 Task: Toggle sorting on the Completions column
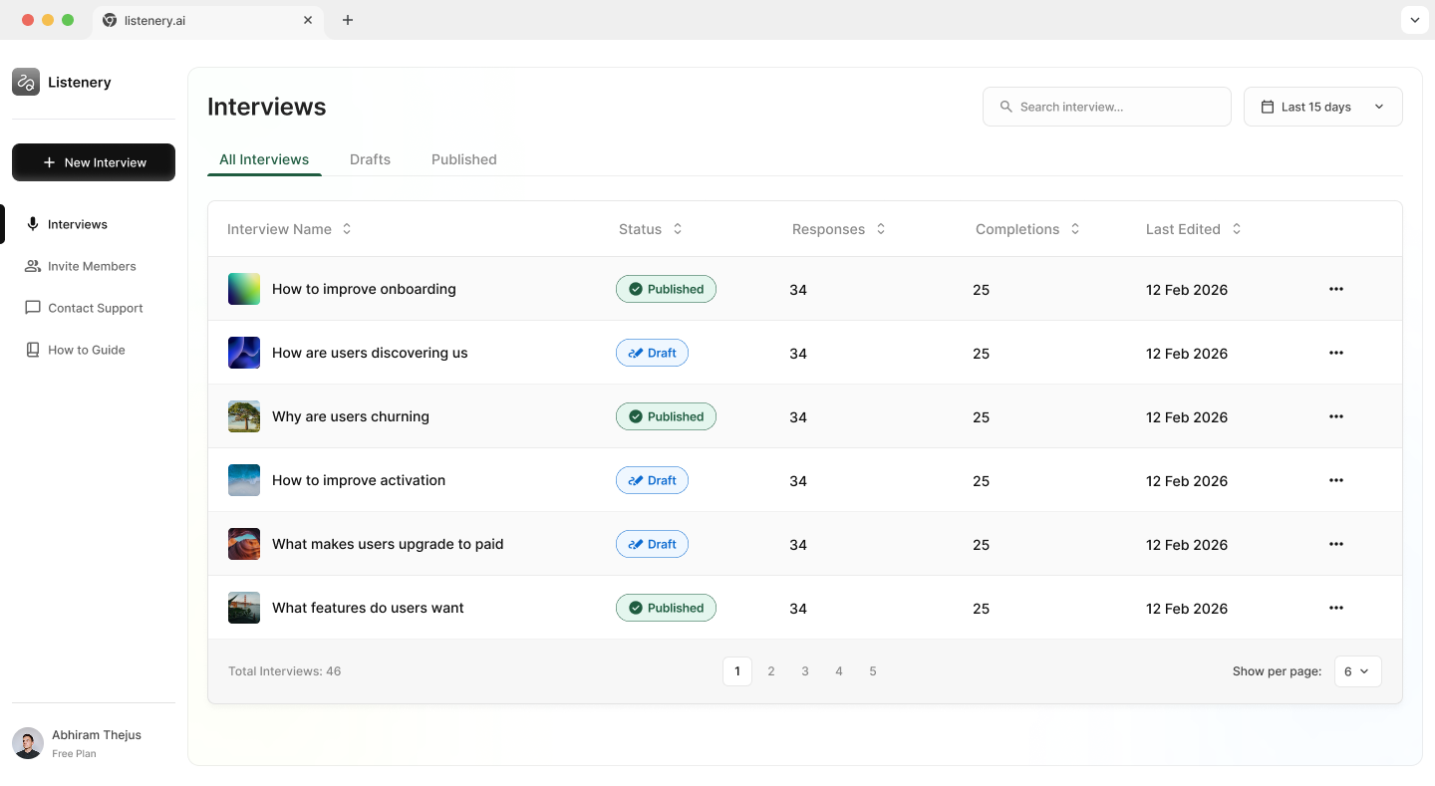coord(1074,228)
